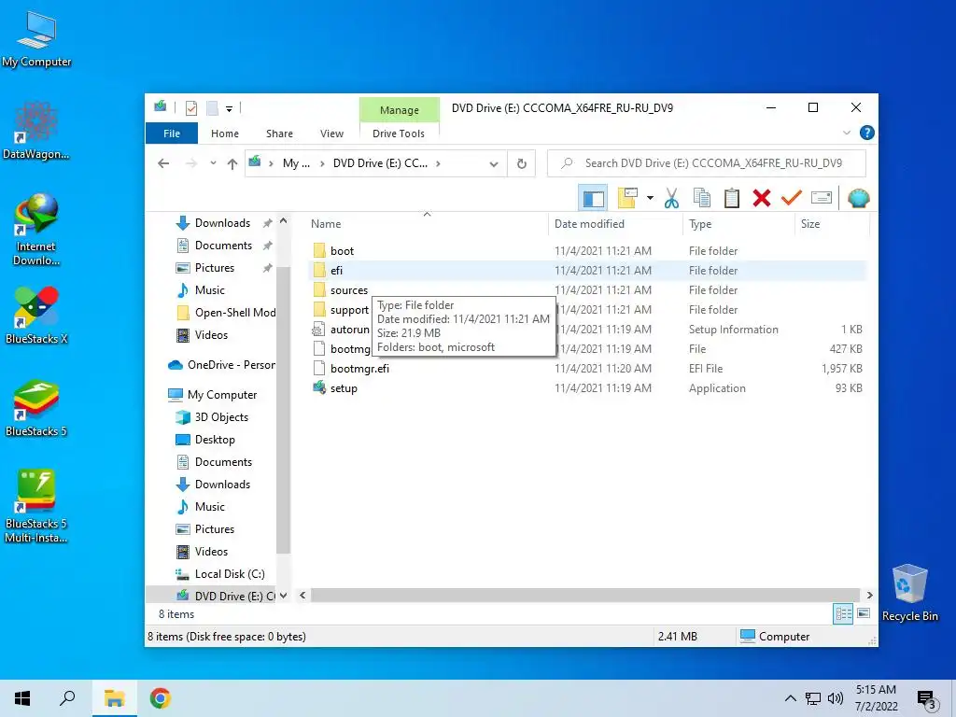Select My Computer in navigation pane
The image size is (956, 717).
[x=222, y=395]
